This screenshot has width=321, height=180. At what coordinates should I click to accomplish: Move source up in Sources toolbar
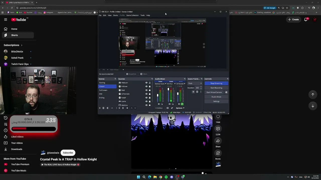(x=132, y=108)
